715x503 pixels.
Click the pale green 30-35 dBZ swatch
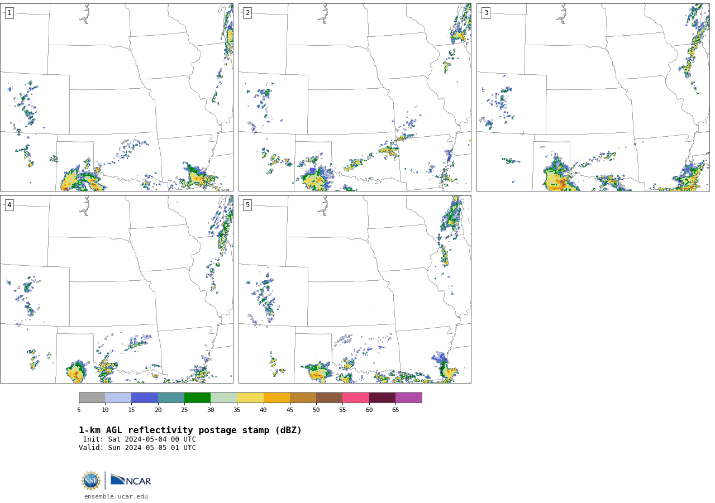224,398
